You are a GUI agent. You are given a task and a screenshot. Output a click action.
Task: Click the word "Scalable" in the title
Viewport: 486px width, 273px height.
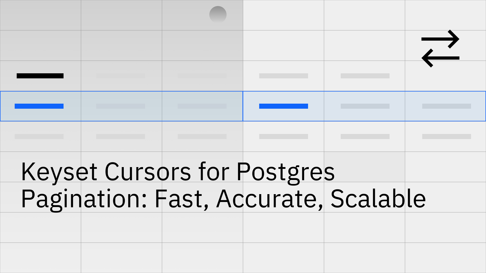tap(378, 199)
